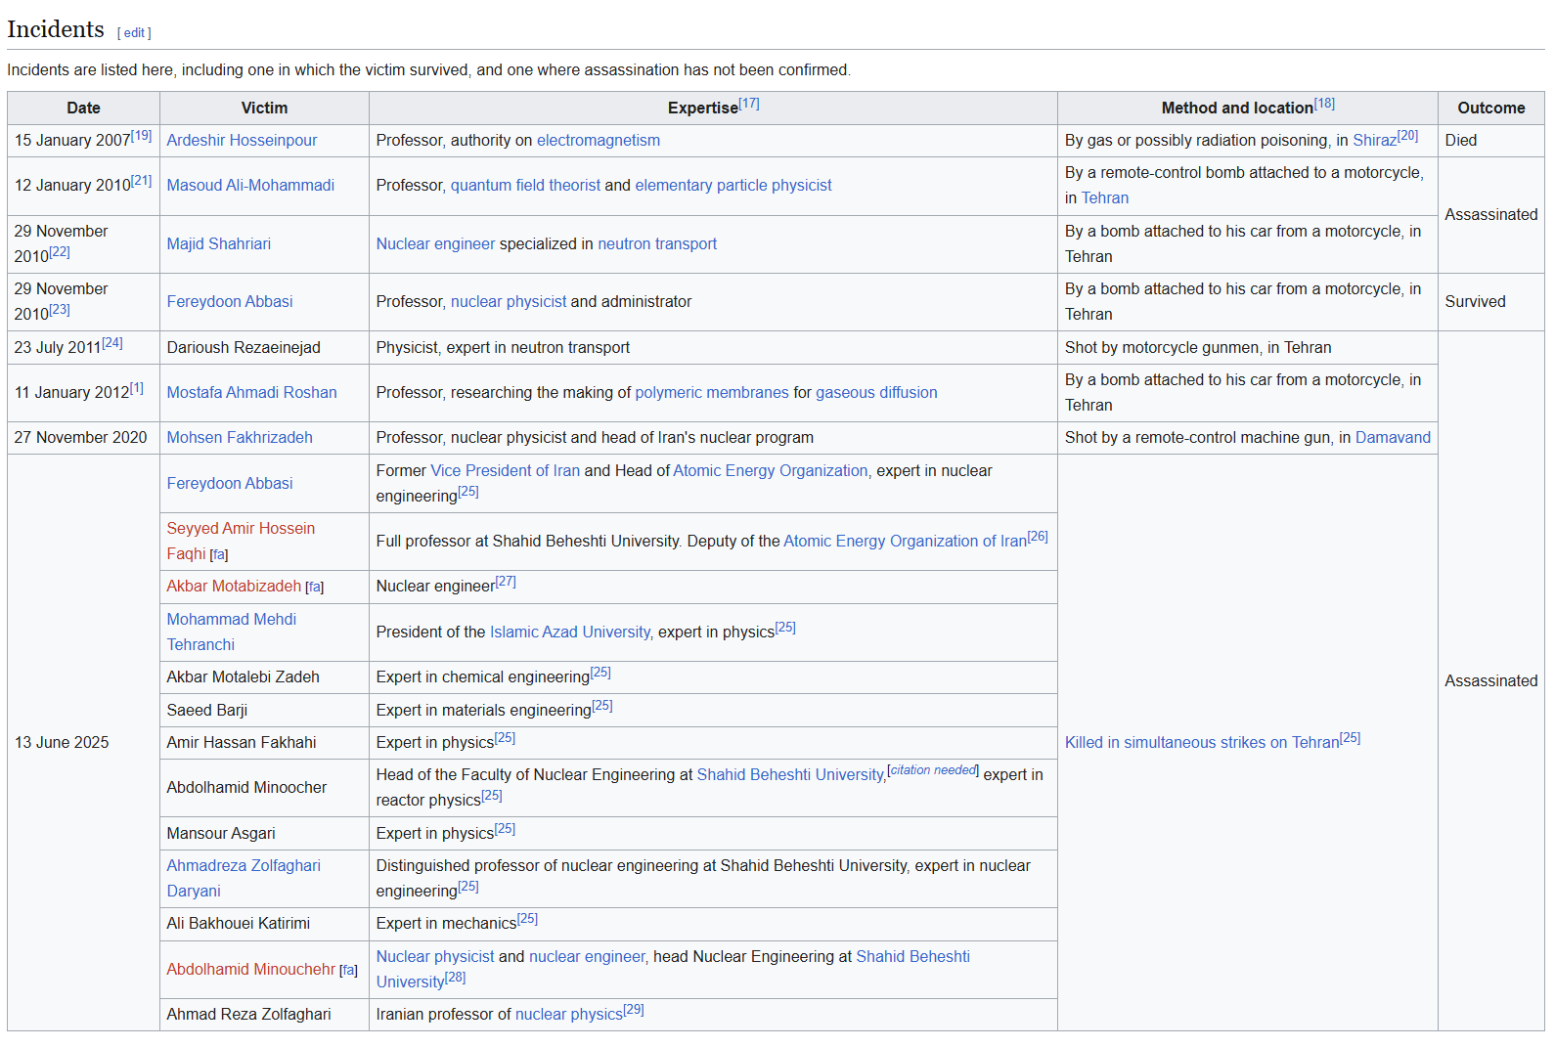Click citation [1] after 11 January 2012
The height and width of the screenshot is (1047, 1555).
pyautogui.click(x=137, y=388)
